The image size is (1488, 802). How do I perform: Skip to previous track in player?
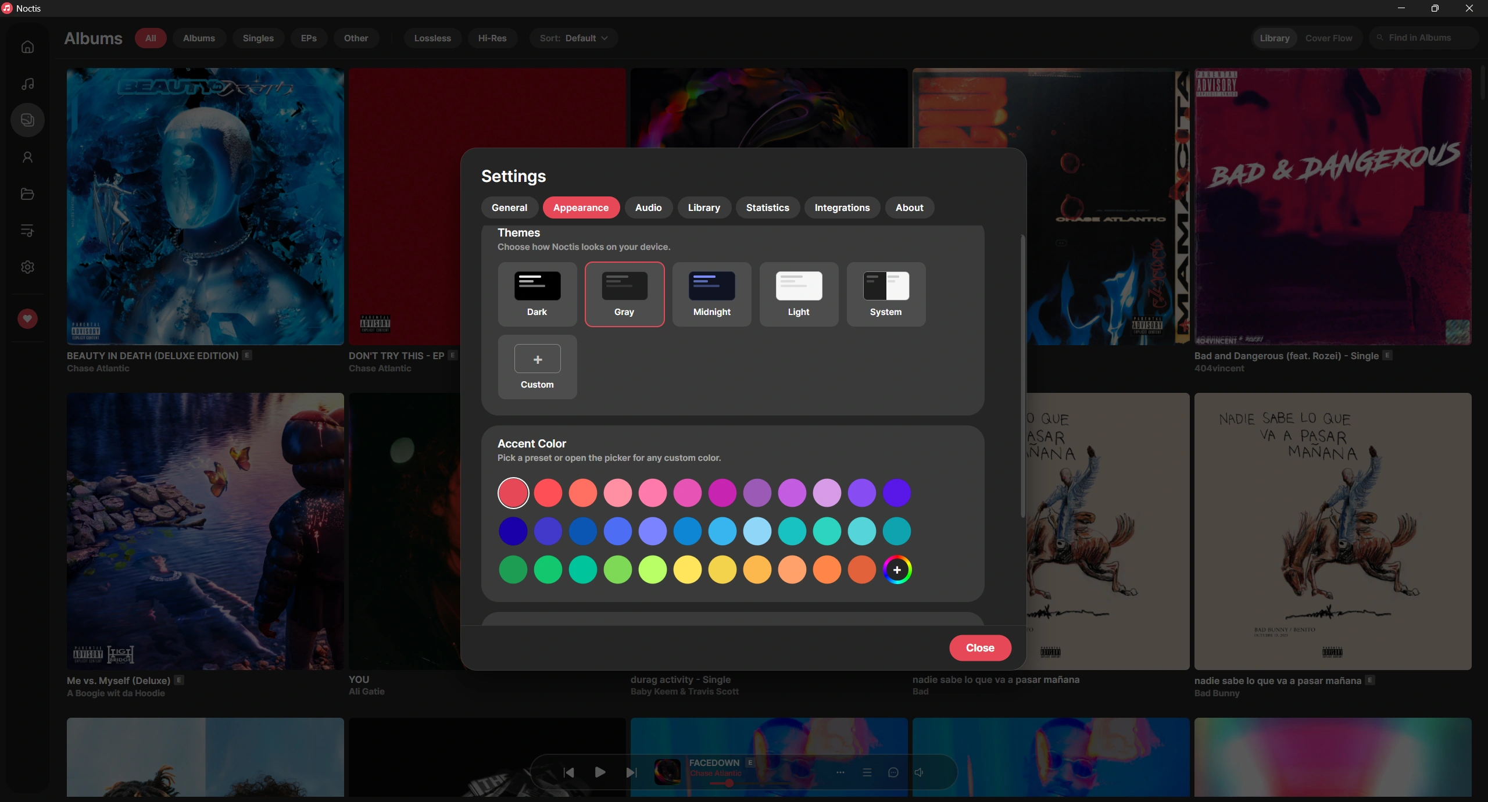pyautogui.click(x=569, y=772)
